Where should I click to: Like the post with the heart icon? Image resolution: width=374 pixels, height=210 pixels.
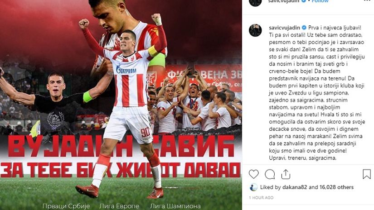coord(253,174)
